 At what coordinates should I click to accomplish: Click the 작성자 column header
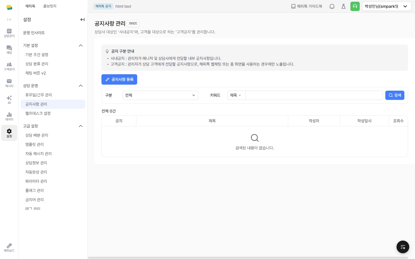[x=314, y=121]
